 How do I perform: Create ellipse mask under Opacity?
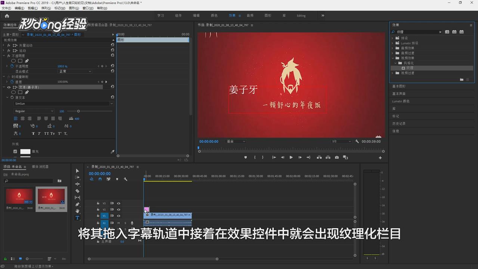pyautogui.click(x=13, y=61)
